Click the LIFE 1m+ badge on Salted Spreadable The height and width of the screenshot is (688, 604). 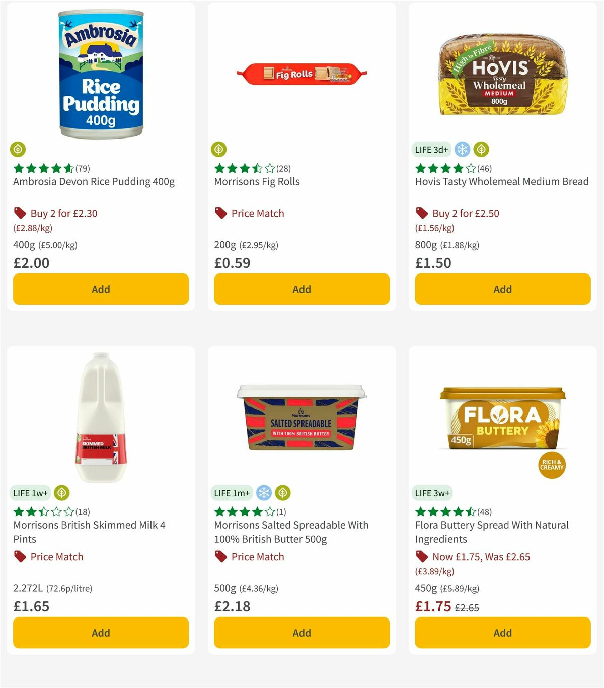[231, 493]
